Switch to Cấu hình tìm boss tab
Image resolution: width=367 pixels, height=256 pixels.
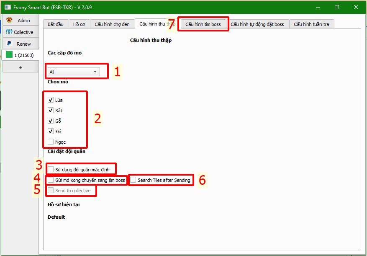203,24
